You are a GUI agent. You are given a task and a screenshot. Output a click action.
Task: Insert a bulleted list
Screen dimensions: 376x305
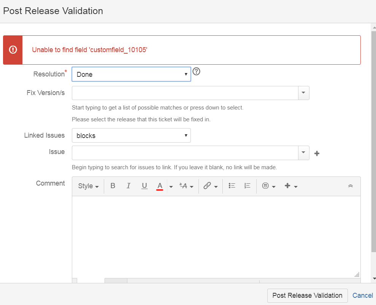point(232,186)
